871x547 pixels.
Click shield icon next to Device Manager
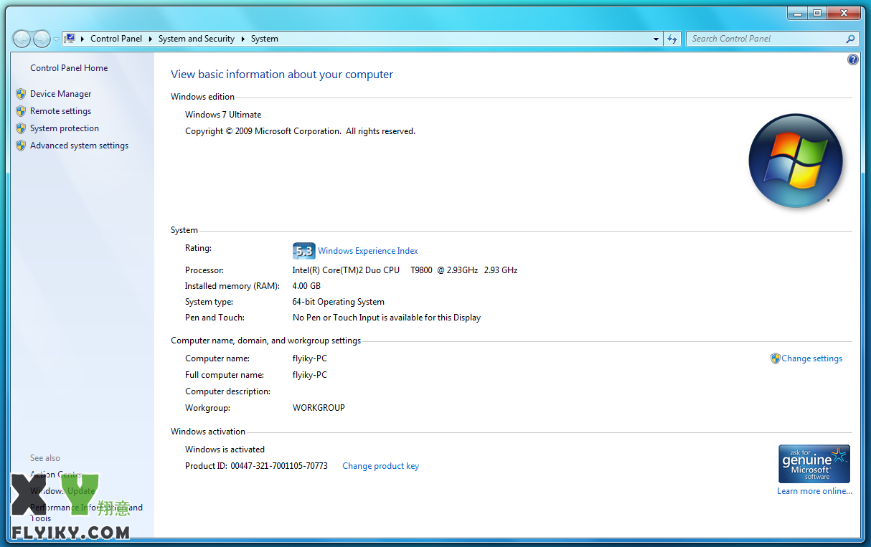[21, 94]
